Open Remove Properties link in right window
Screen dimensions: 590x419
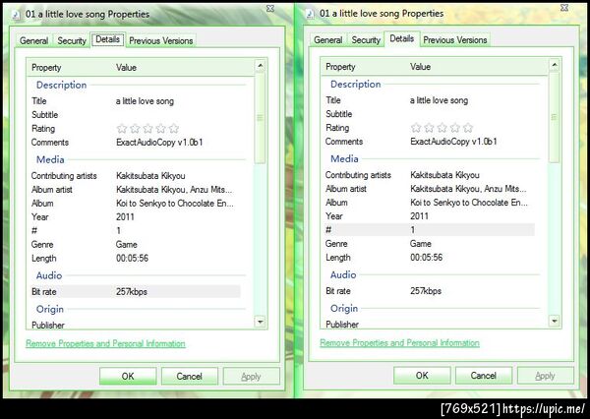(399, 342)
